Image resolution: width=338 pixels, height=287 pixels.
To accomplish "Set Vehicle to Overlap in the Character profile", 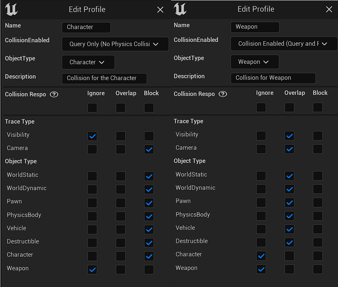I will [x=120, y=230].
